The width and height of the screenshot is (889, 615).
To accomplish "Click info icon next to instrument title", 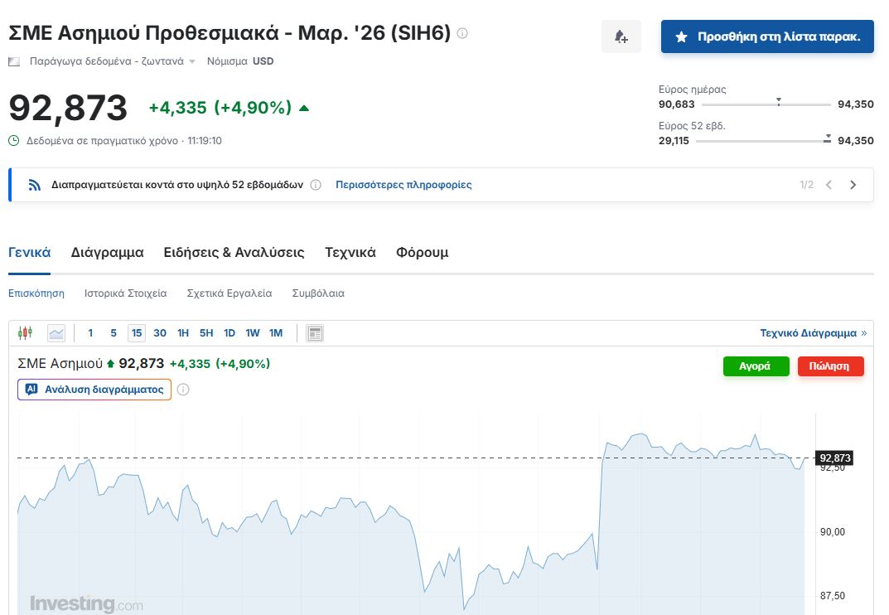I will point(462,33).
